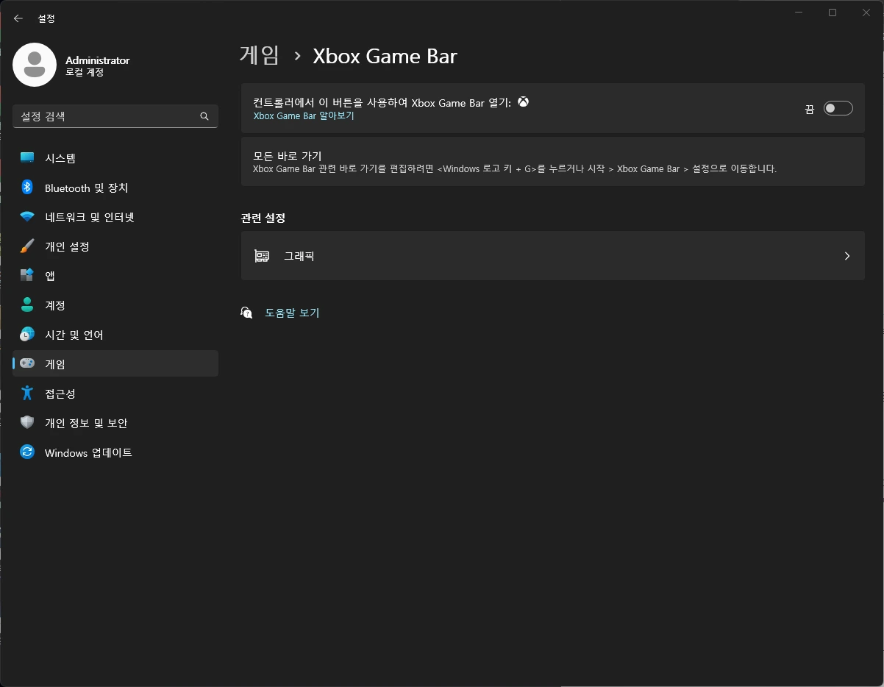This screenshot has width=884, height=687.
Task: Click the 시간 및 언어 globe-clock icon
Action: click(x=27, y=335)
